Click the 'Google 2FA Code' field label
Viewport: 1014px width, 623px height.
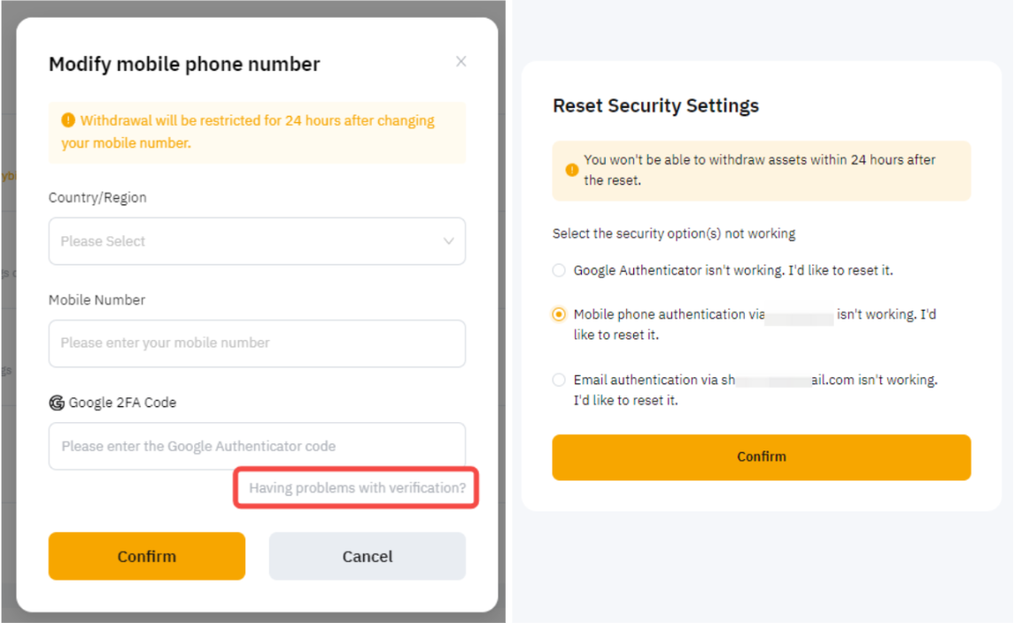pos(122,403)
